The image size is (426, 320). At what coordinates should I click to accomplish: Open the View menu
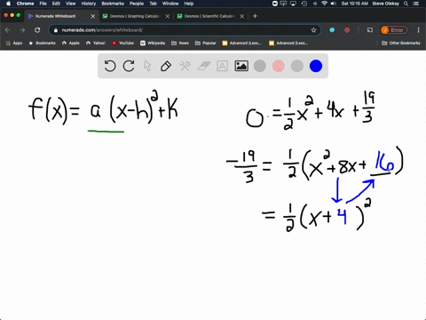point(70,4)
